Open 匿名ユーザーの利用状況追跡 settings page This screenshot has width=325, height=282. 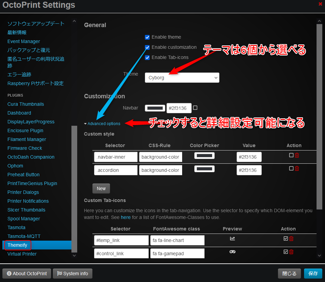tap(36, 62)
